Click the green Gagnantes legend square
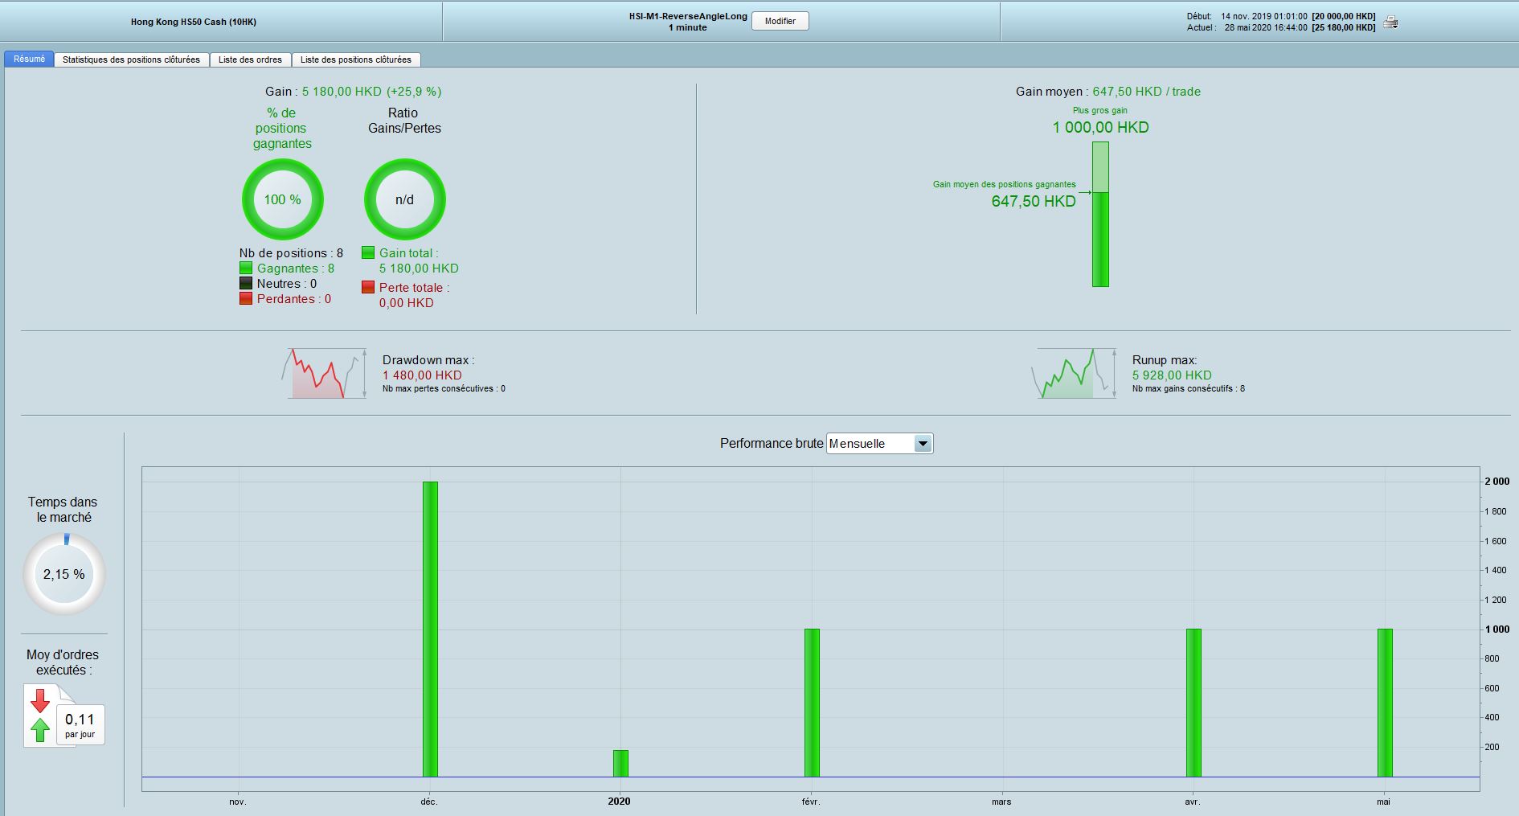This screenshot has height=816, width=1519. pos(246,269)
